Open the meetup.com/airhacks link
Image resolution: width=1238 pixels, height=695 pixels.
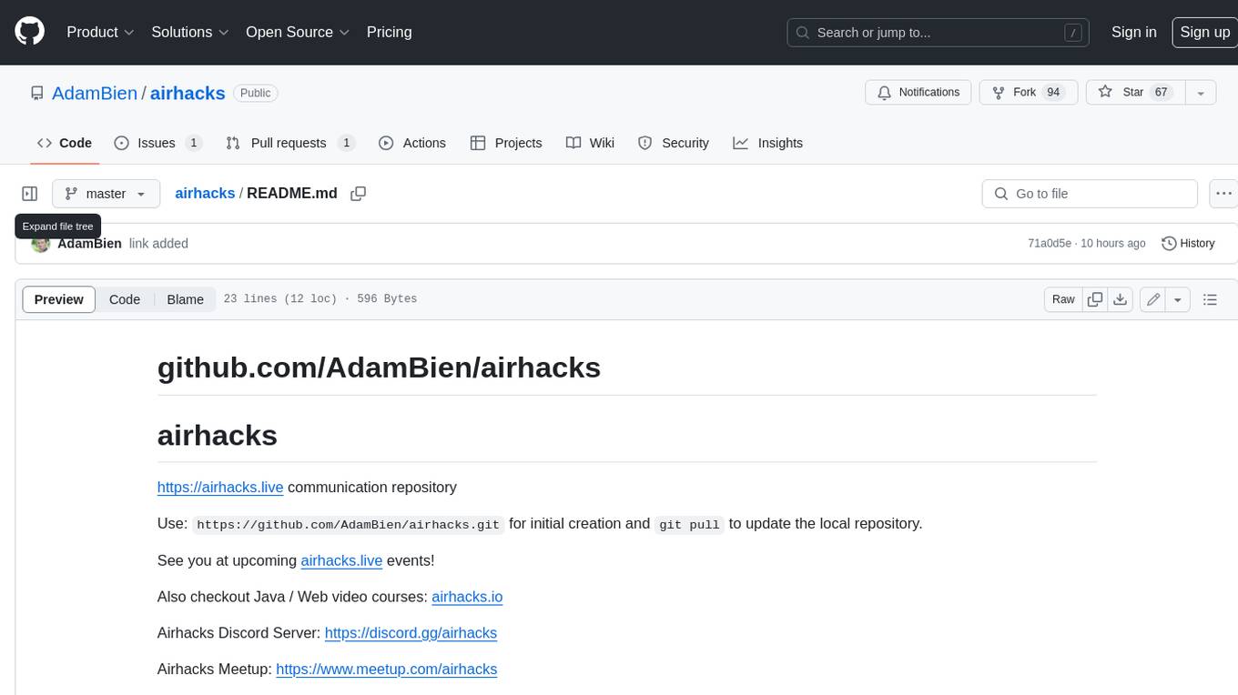387,670
